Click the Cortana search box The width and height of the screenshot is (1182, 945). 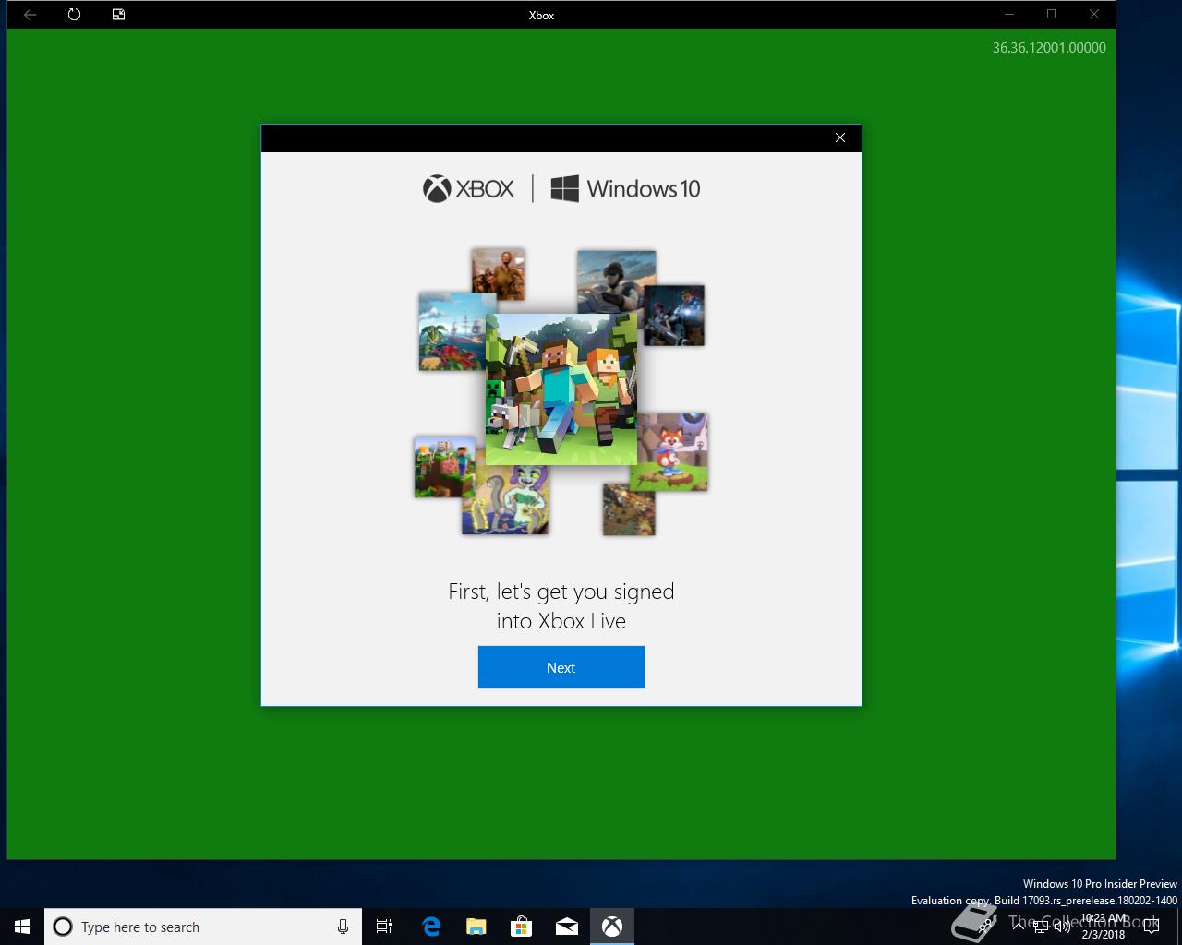[203, 927]
